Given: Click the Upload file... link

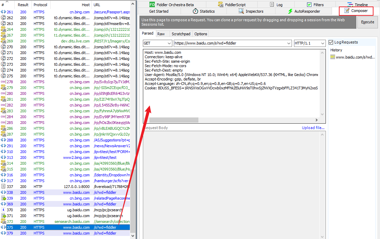Looking at the screenshot, I should point(313,128).
